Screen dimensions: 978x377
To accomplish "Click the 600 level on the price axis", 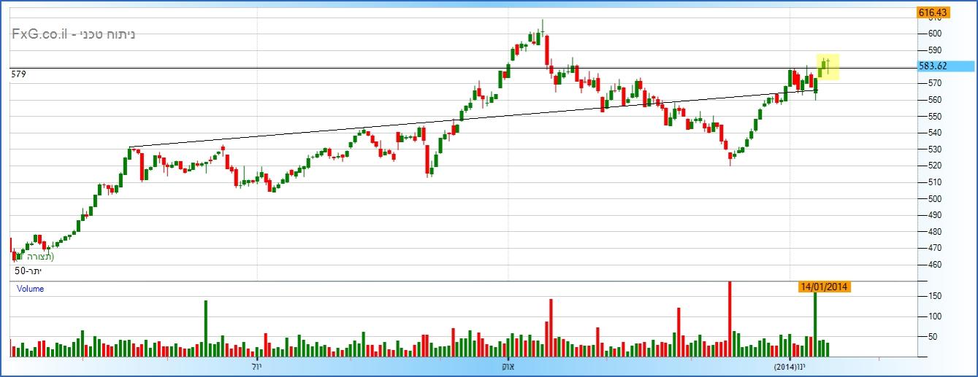I will coord(934,34).
